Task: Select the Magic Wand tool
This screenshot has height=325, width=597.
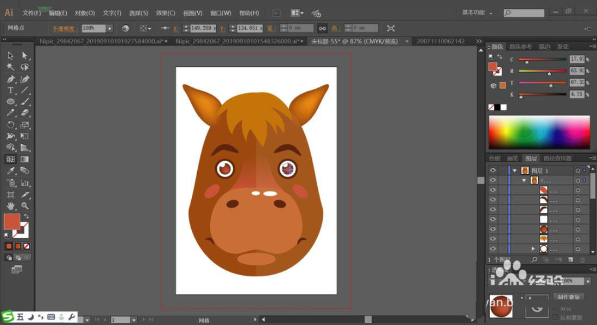Action: (x=11, y=67)
